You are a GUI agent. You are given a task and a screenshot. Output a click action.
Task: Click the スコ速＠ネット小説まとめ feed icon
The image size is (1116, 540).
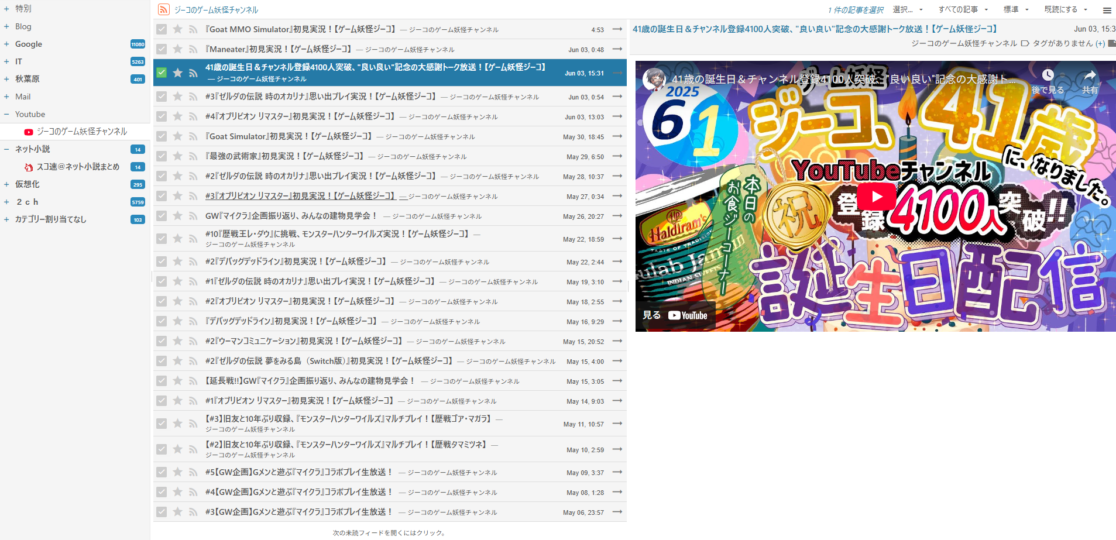click(x=28, y=167)
